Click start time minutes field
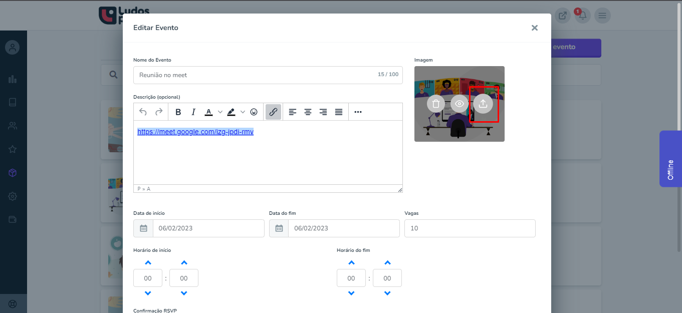Screen dimensions: 682x313 coord(184,278)
